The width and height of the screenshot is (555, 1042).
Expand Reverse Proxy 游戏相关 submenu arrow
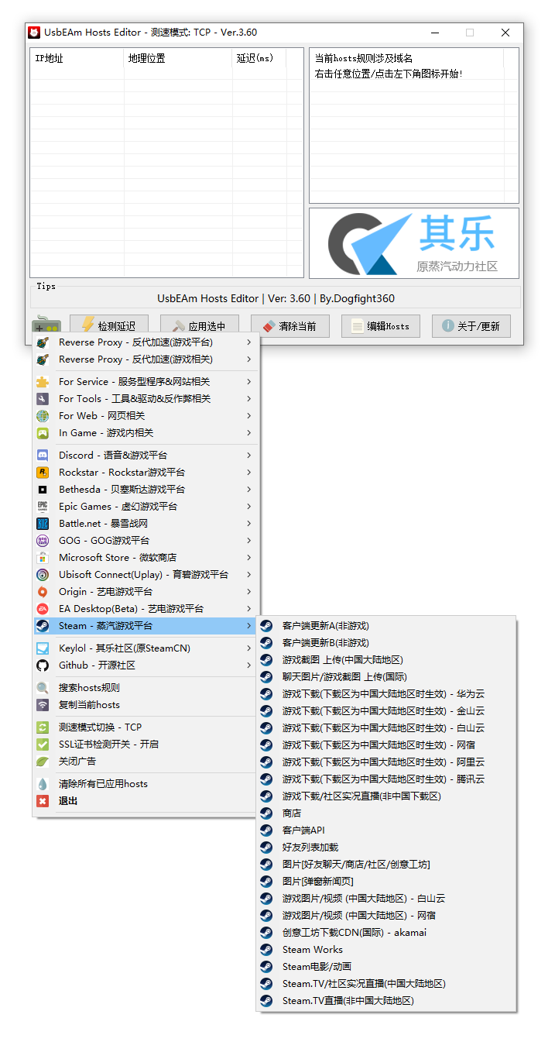click(249, 359)
